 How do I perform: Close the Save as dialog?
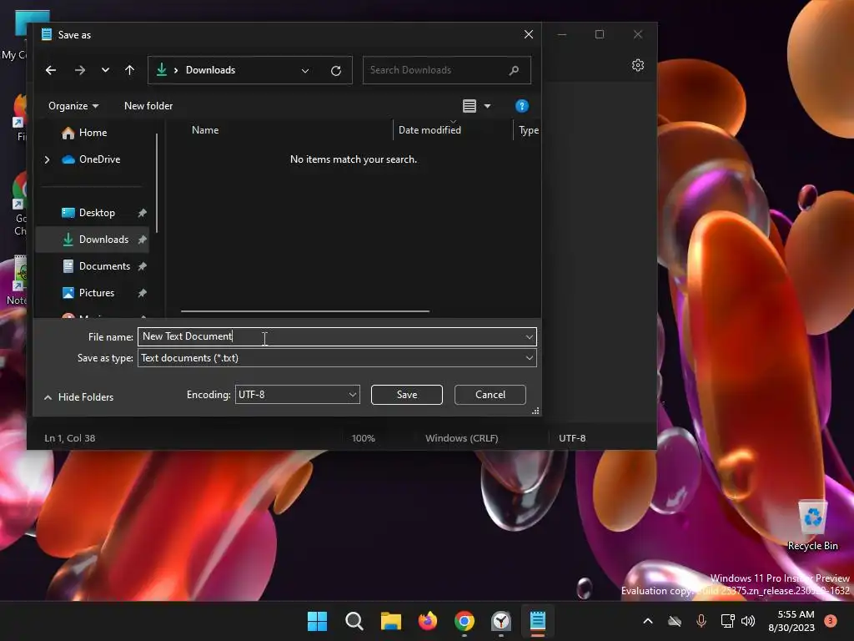coord(528,34)
